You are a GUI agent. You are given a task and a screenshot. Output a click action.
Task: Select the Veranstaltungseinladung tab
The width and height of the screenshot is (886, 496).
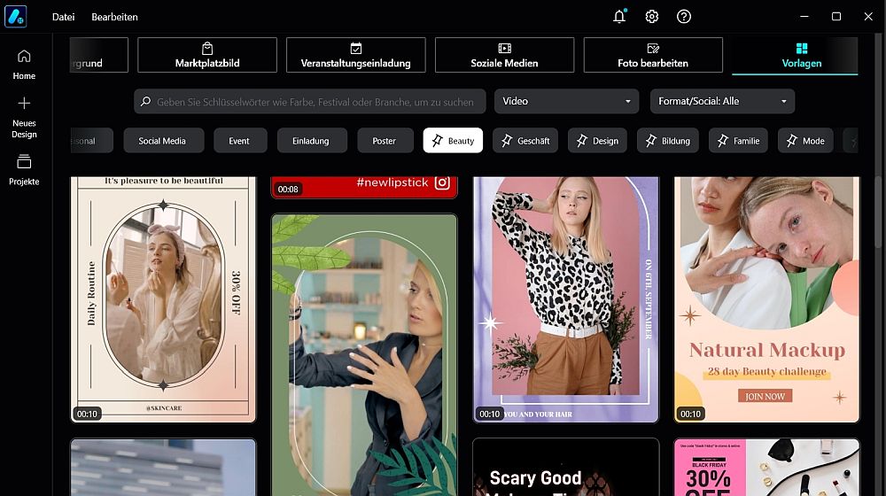356,55
